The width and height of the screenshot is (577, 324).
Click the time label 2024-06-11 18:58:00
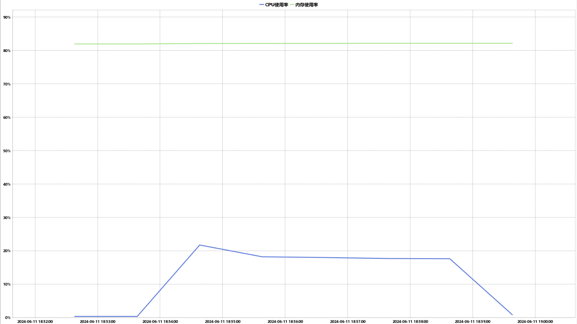[410, 322]
